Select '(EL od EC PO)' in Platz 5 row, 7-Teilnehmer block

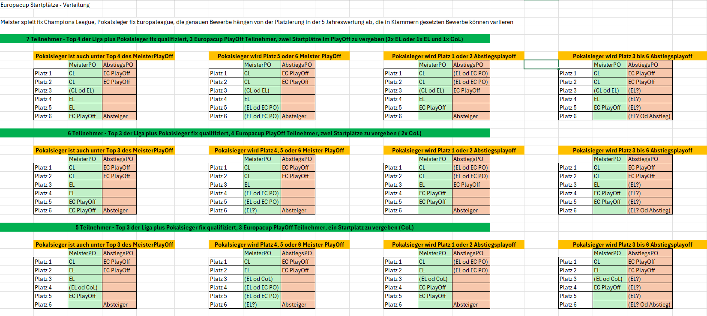tap(262, 107)
